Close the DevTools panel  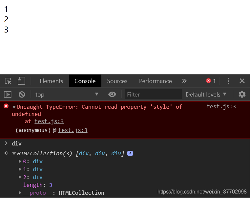pyautogui.click(x=242, y=81)
